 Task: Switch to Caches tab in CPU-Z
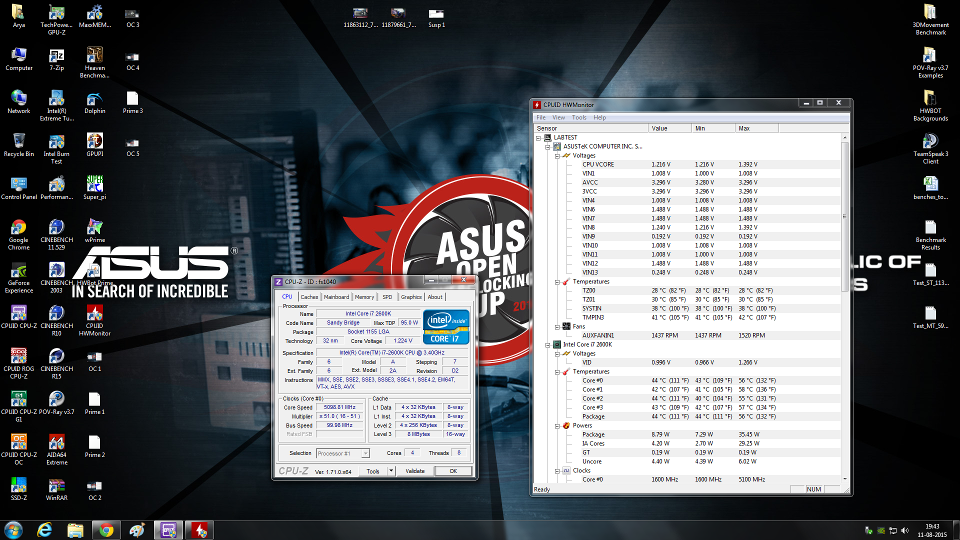pyautogui.click(x=309, y=297)
